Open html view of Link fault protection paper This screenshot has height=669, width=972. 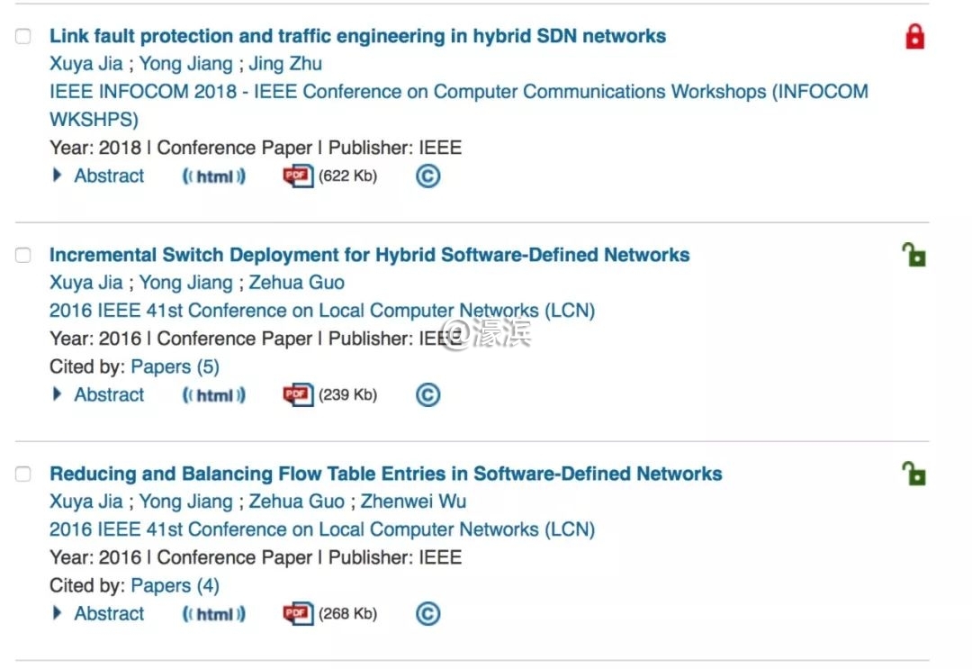click(214, 176)
